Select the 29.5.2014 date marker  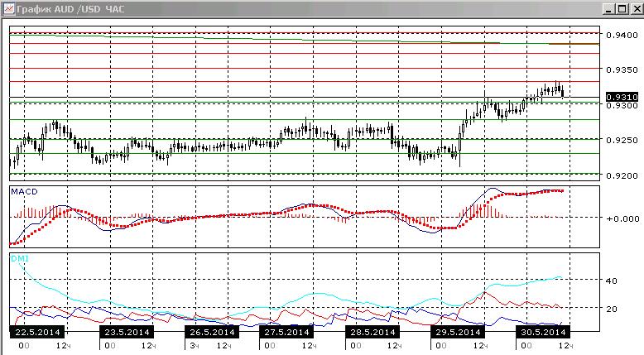click(458, 332)
